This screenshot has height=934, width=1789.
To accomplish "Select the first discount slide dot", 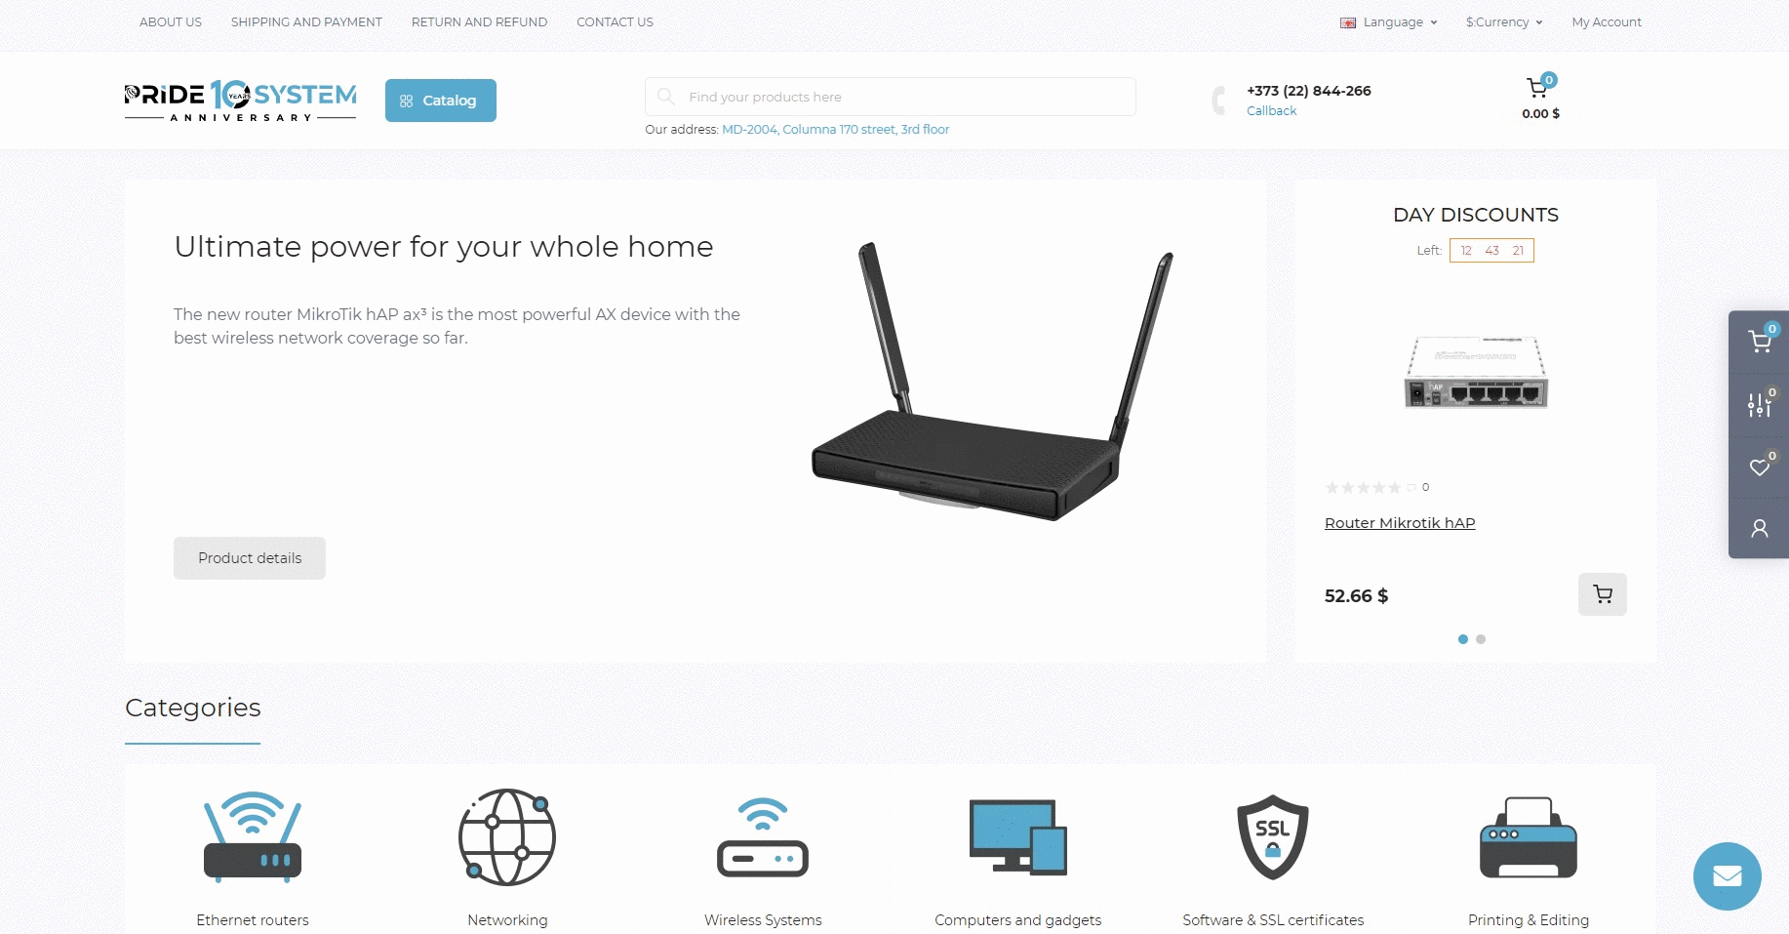I will 1462,639.
